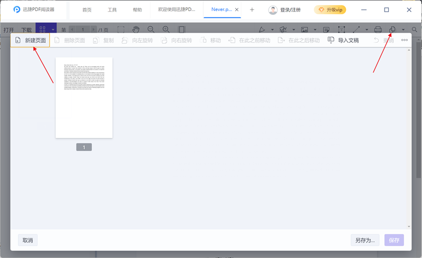Expand the line tool dropdown arrow
422x258 pixels.
tap(367, 29)
